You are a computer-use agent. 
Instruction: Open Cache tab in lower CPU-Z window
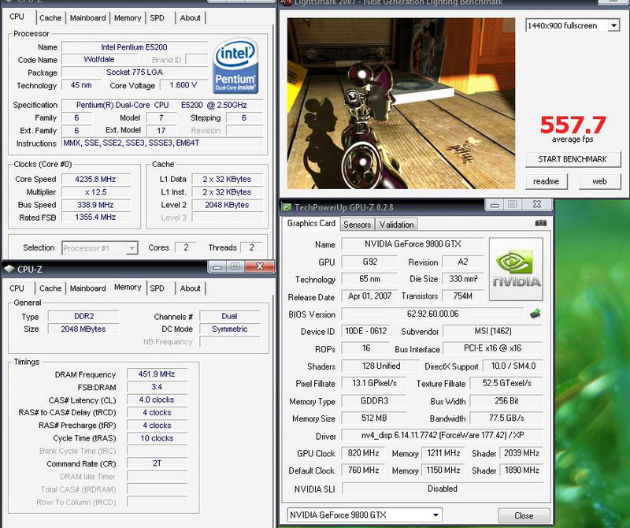click(x=50, y=288)
